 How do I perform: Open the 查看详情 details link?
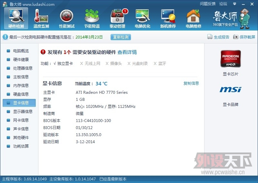tap(127, 52)
